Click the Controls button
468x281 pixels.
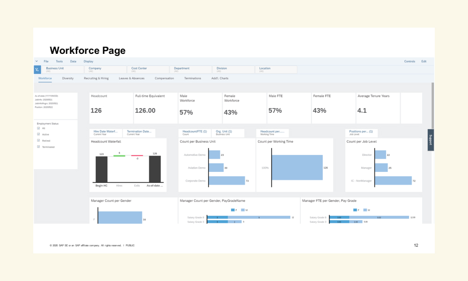coord(409,61)
